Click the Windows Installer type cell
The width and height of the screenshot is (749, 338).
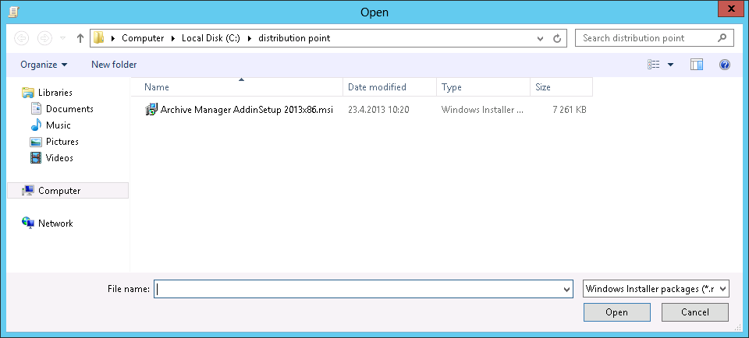tap(482, 110)
